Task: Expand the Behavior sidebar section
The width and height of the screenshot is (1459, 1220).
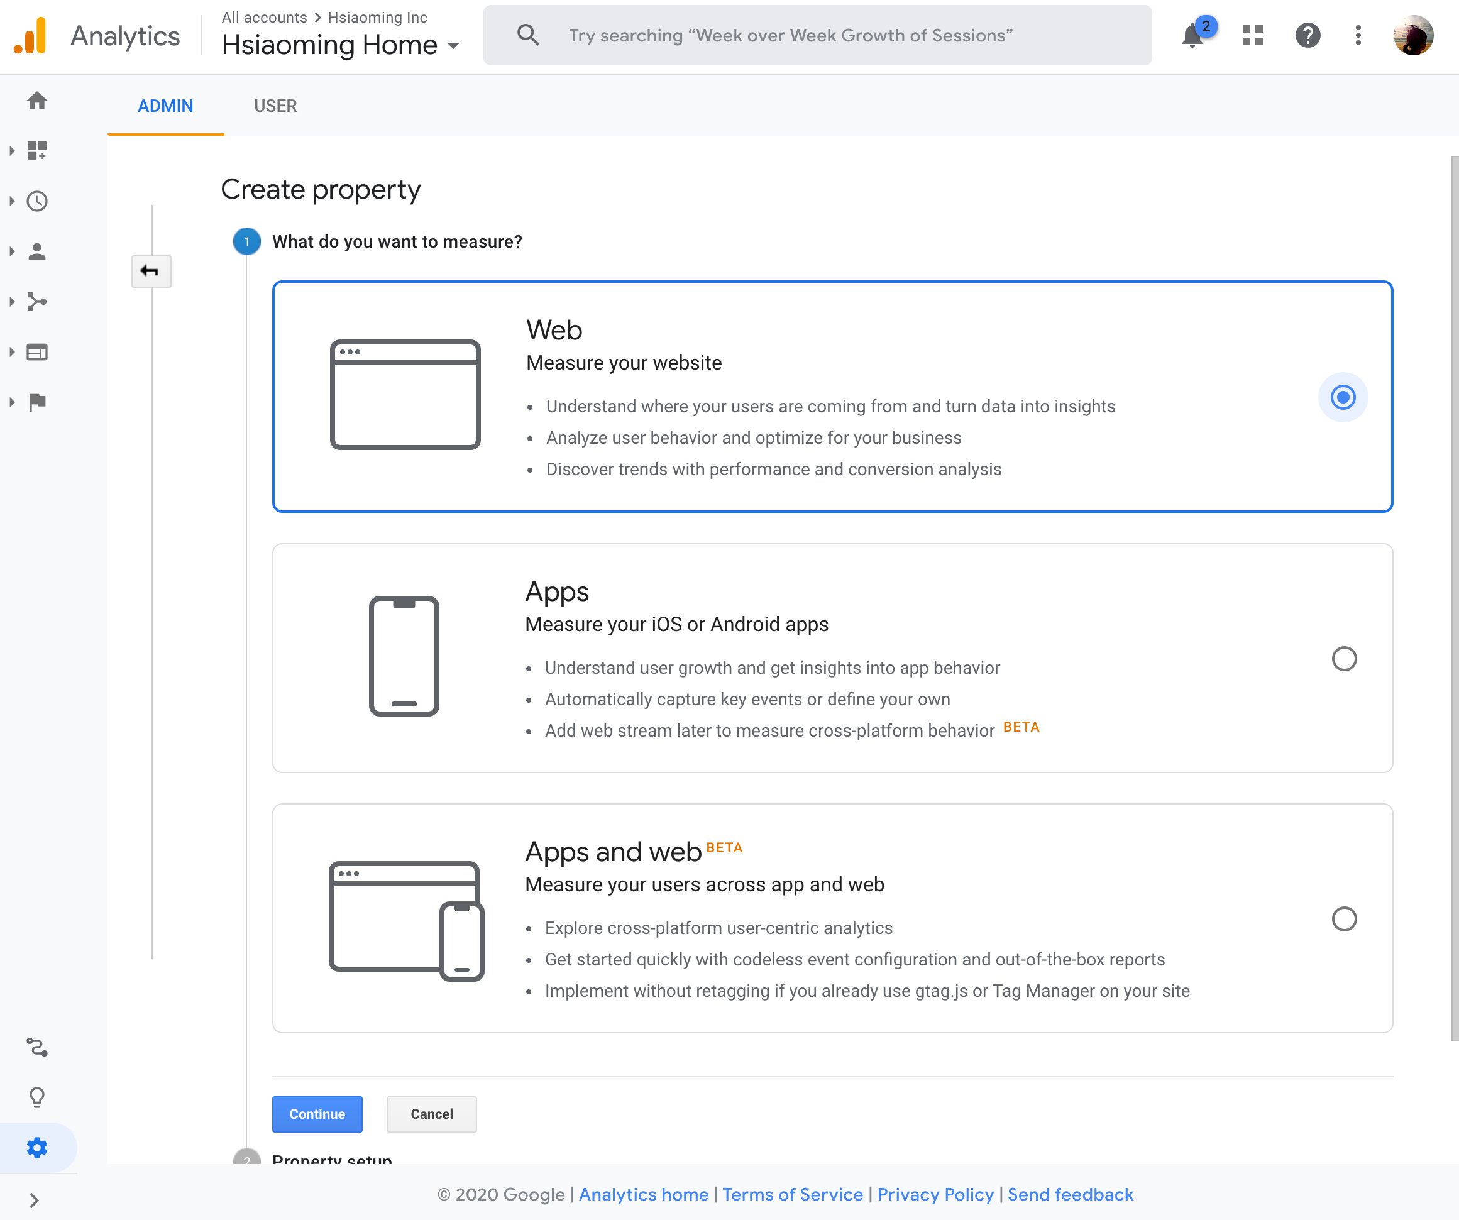Action: click(x=12, y=352)
